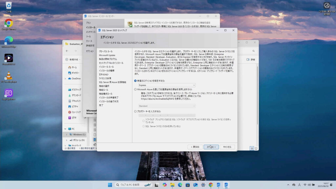Switch File Explorer to large thumbnails view
336x189 pixels.
coord(256,148)
